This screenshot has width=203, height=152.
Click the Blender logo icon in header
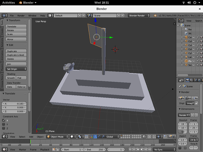(155, 16)
